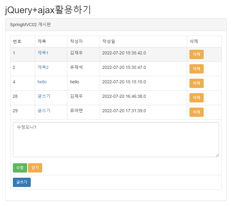
Task: Open the 제목2 post link
Action: click(x=43, y=67)
